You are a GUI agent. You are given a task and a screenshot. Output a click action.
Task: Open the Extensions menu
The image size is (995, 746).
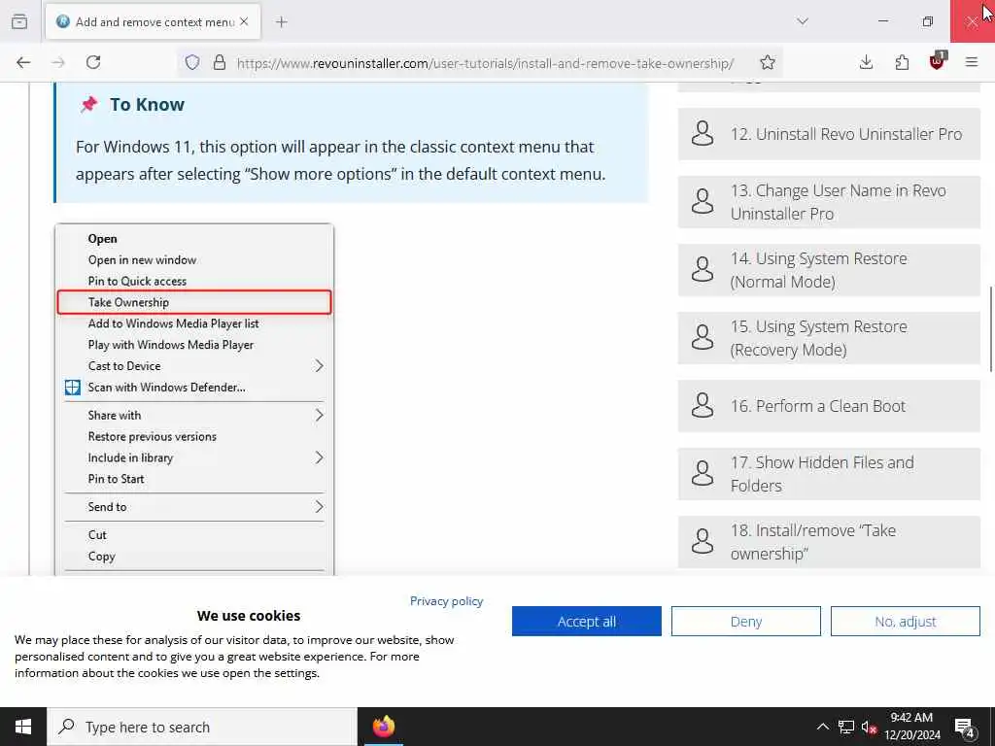point(902,62)
